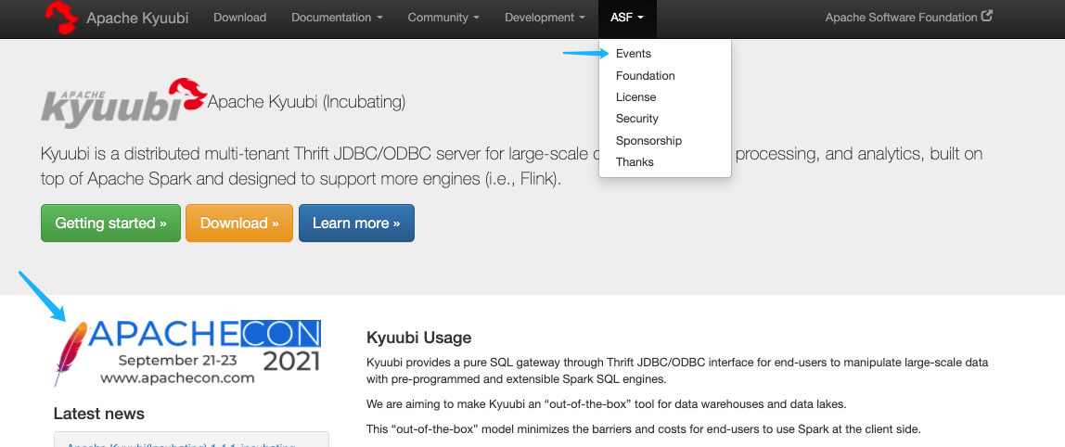The width and height of the screenshot is (1065, 447).
Task: Click the Apache Kyuubi (Incubating) title text
Action: [x=306, y=103]
